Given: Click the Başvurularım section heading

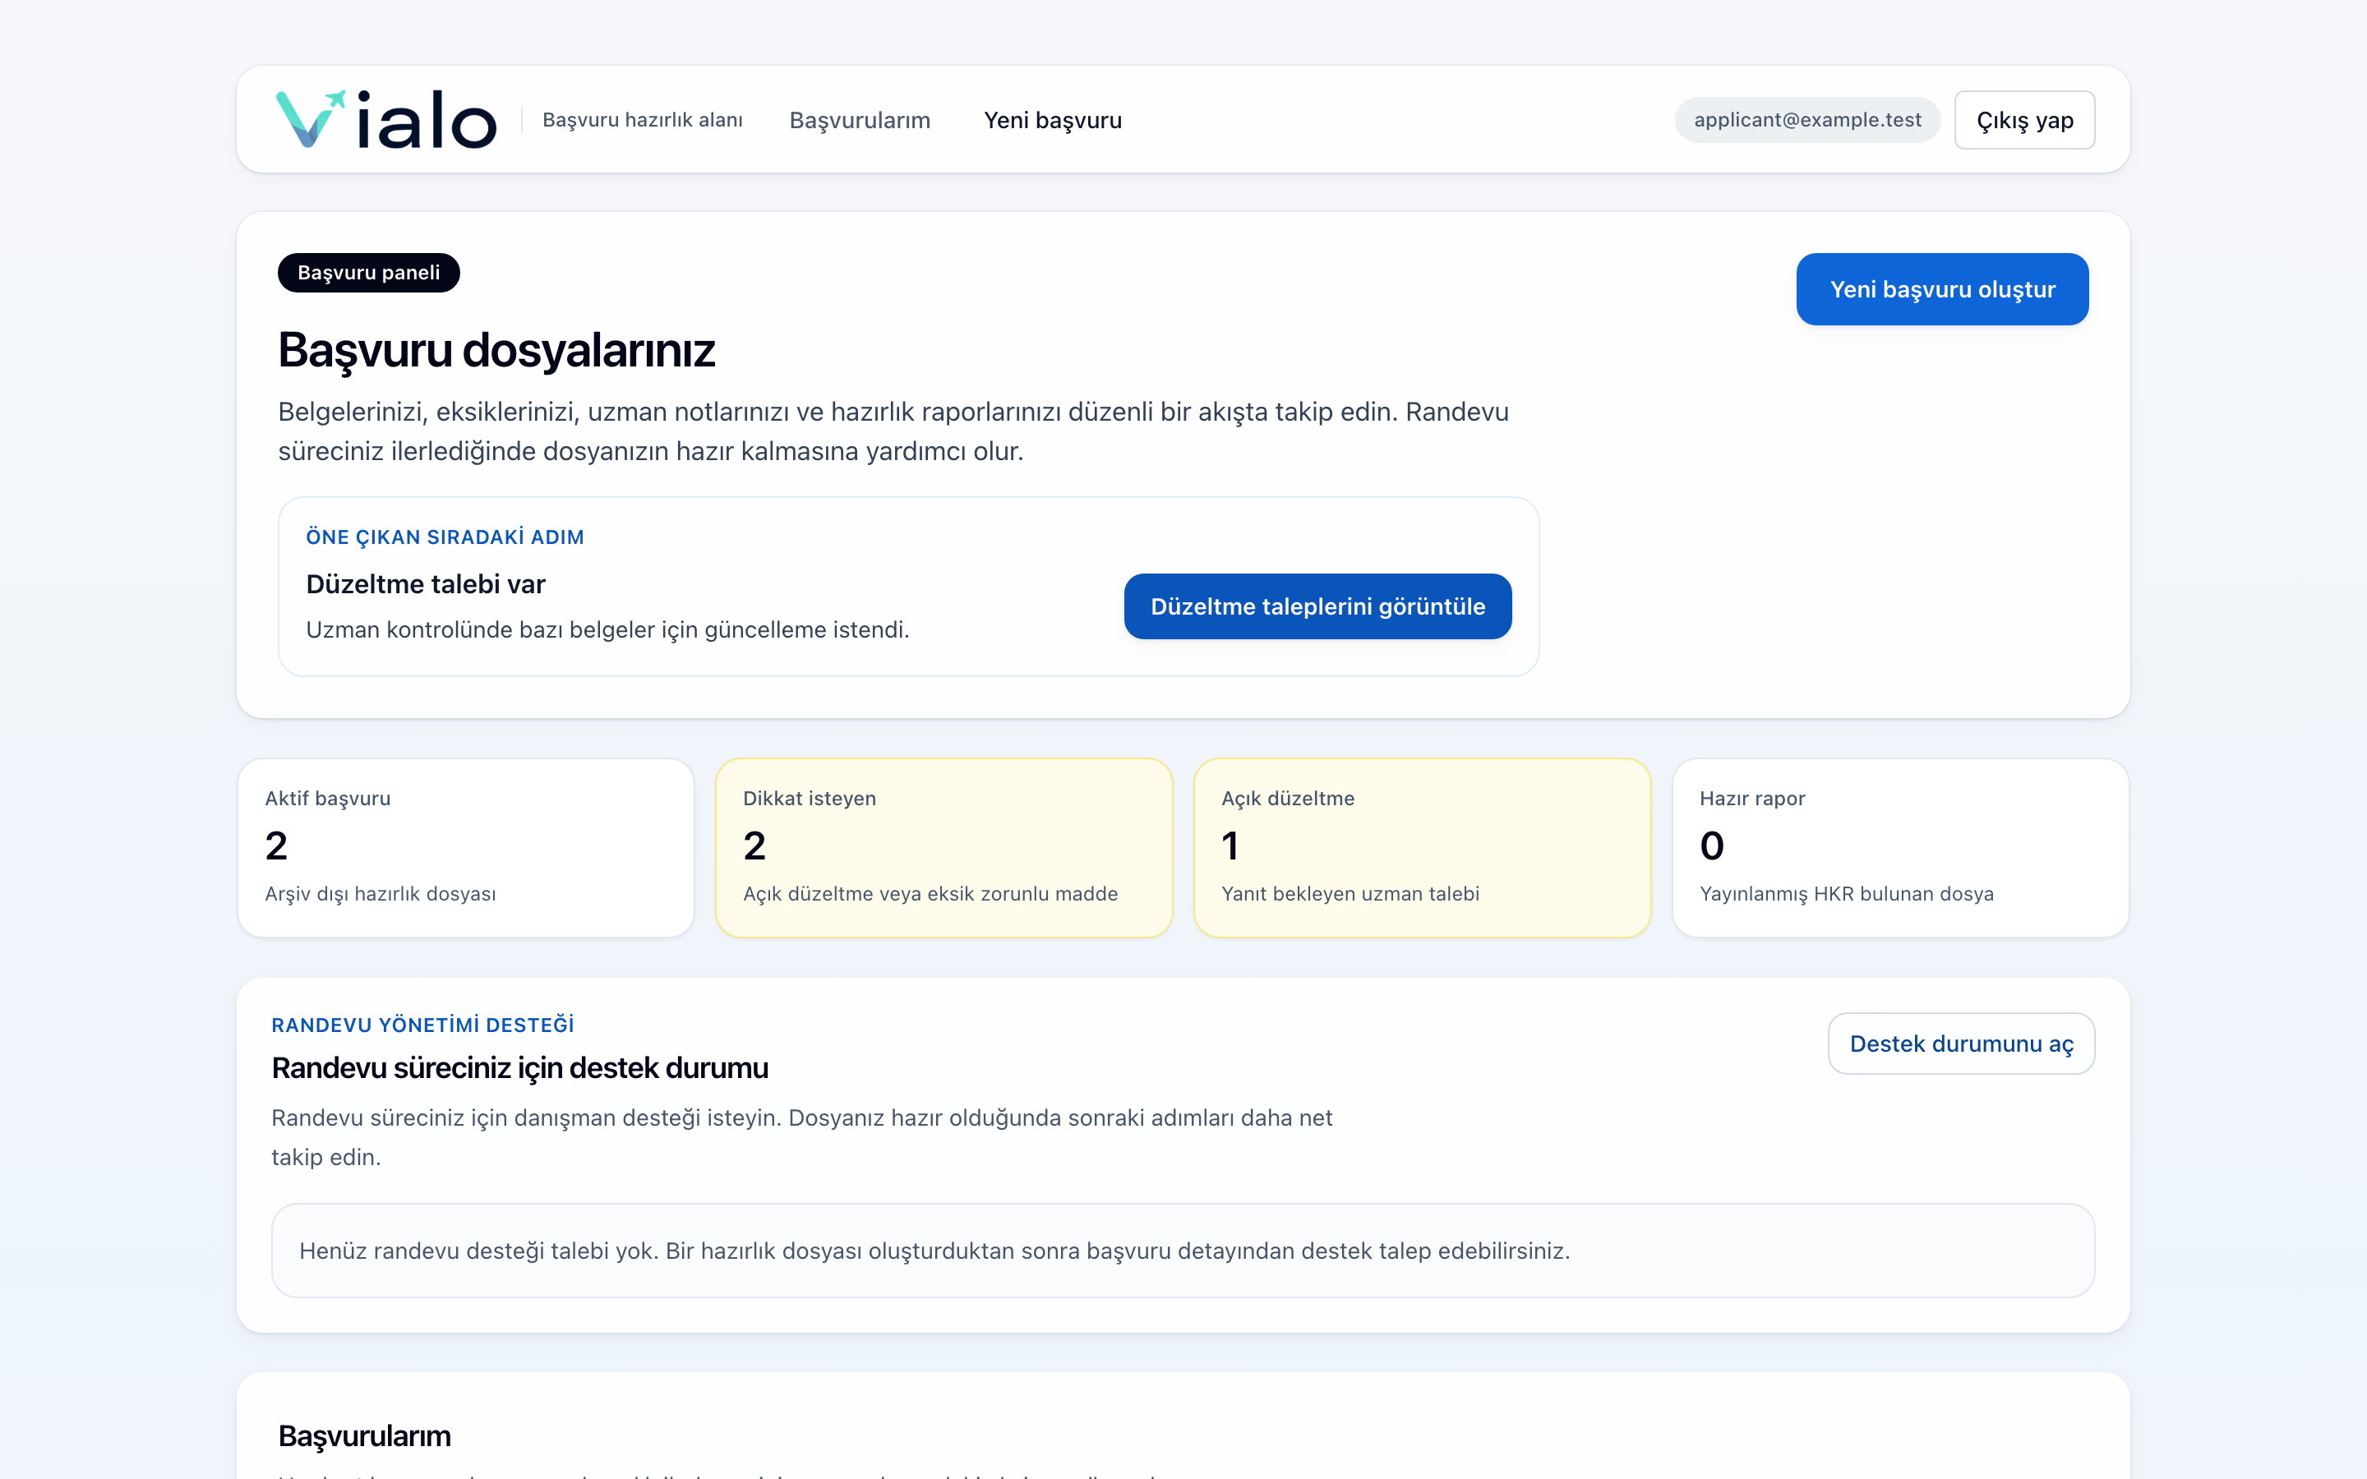Looking at the screenshot, I should 365,1436.
